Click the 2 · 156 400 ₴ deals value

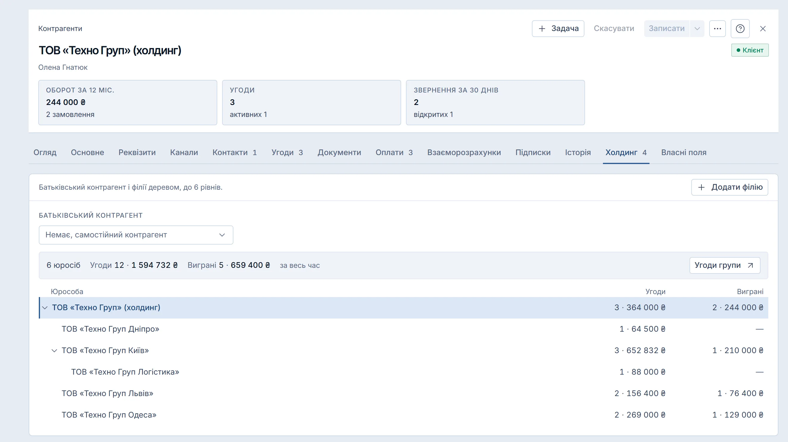640,393
